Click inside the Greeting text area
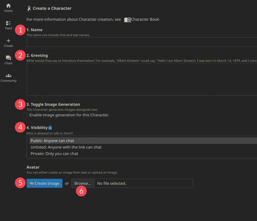This screenshot has width=257, height=221. pos(141,80)
